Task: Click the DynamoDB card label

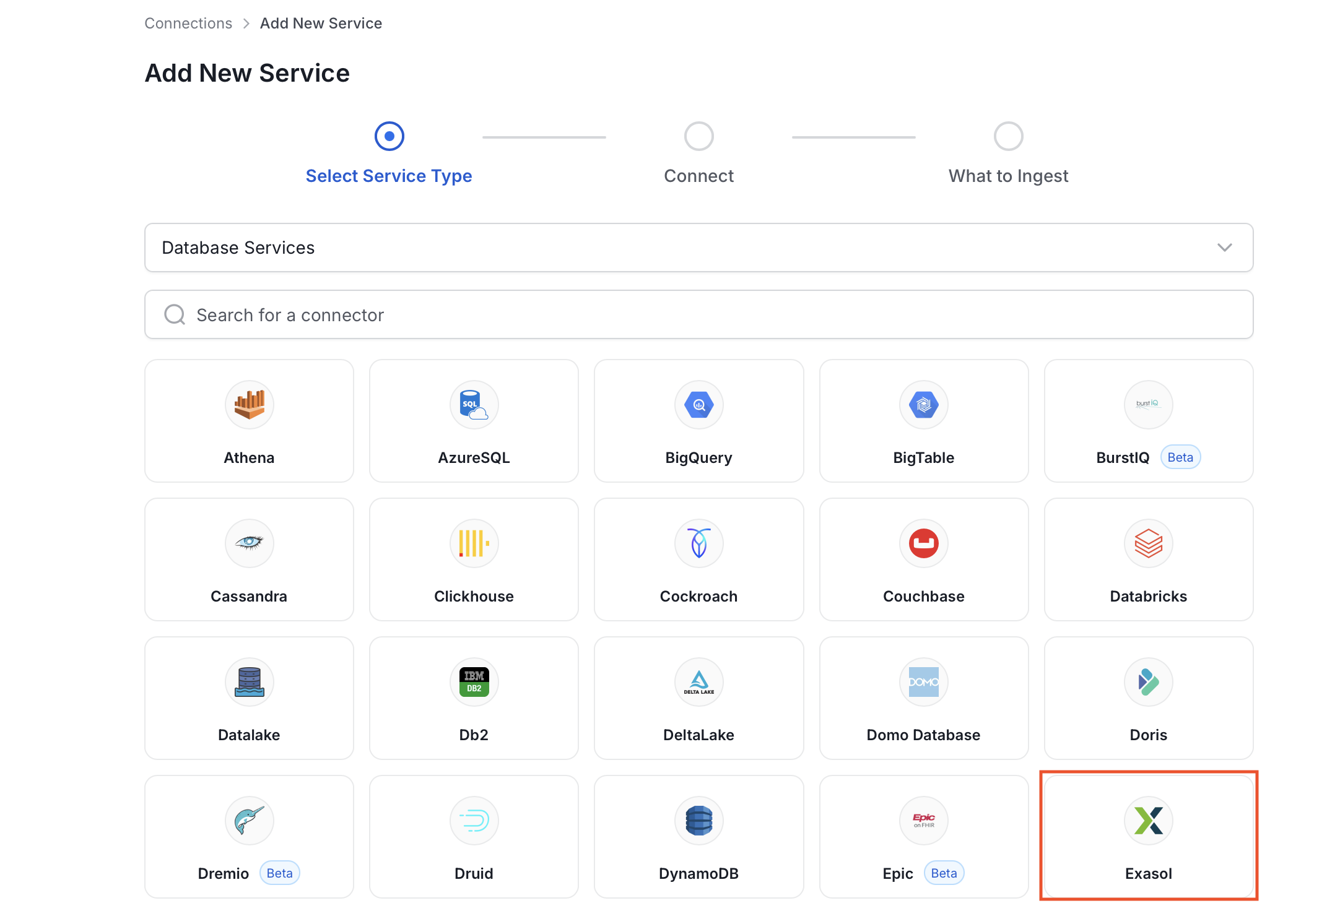Action: click(x=699, y=874)
